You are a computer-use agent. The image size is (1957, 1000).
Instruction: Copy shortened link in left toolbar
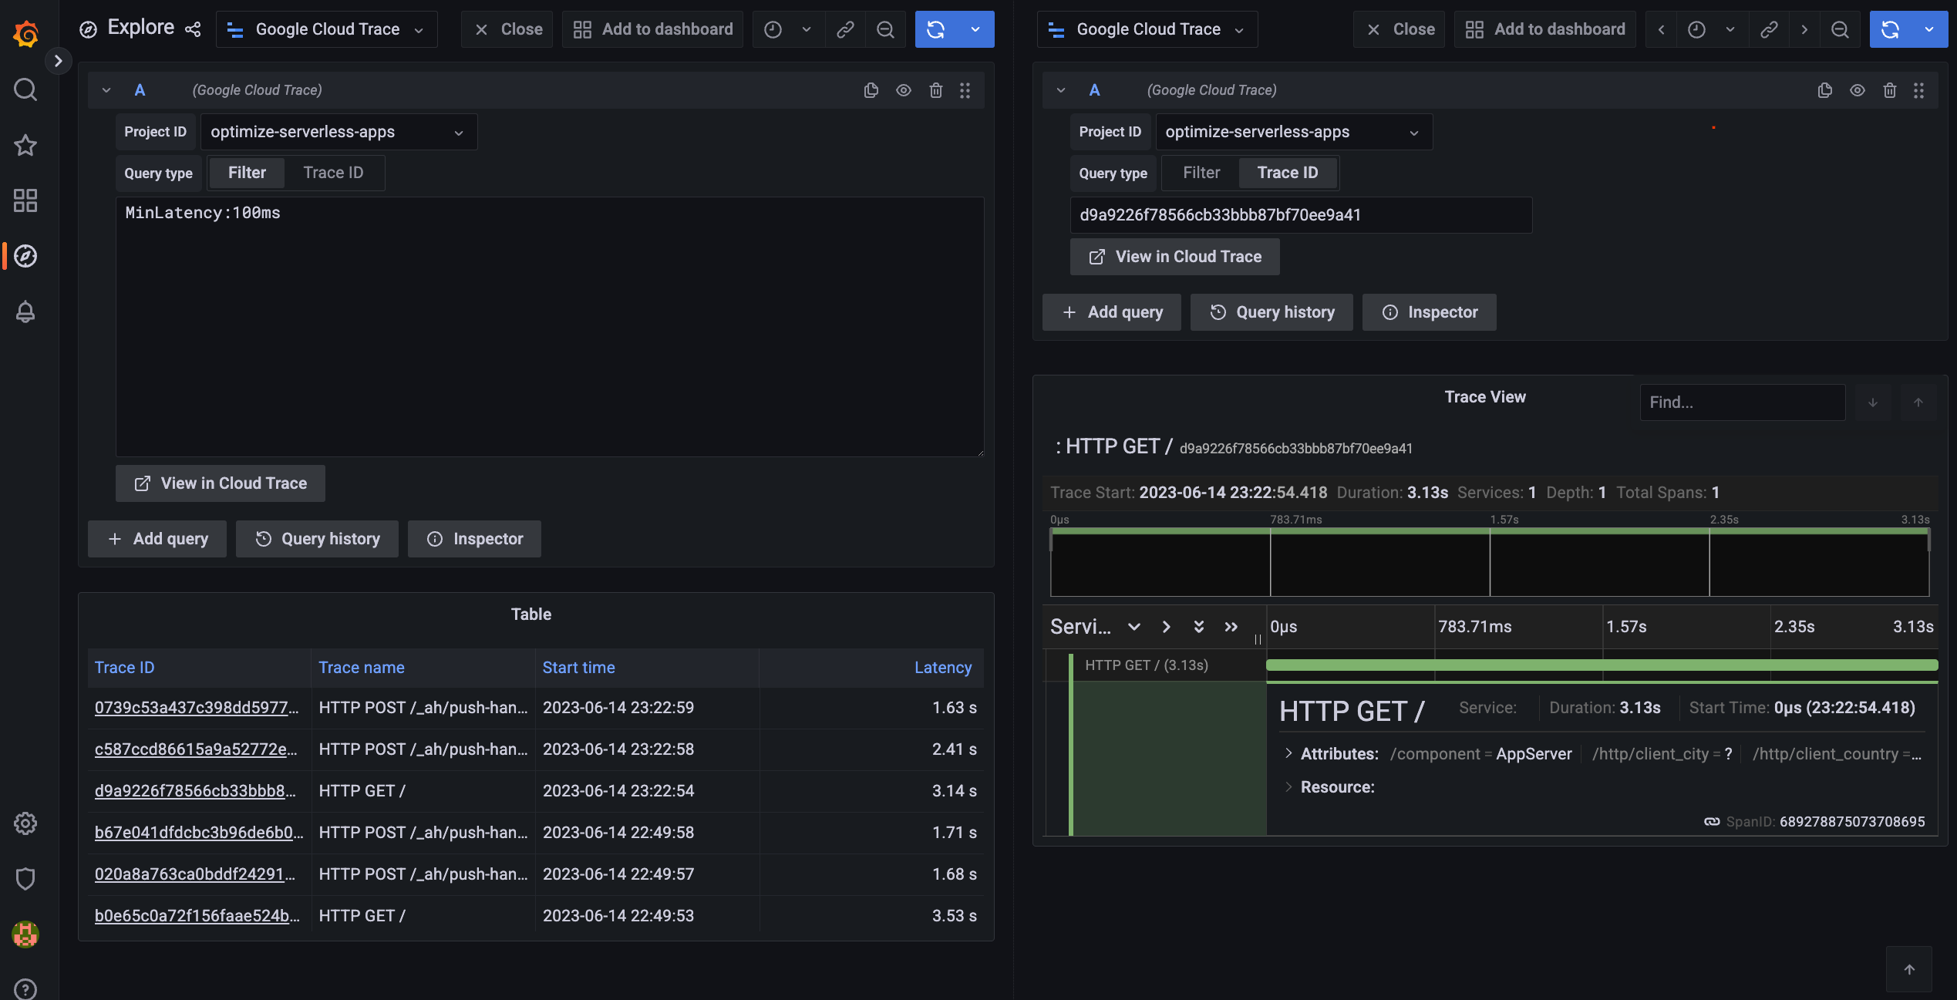[845, 29]
